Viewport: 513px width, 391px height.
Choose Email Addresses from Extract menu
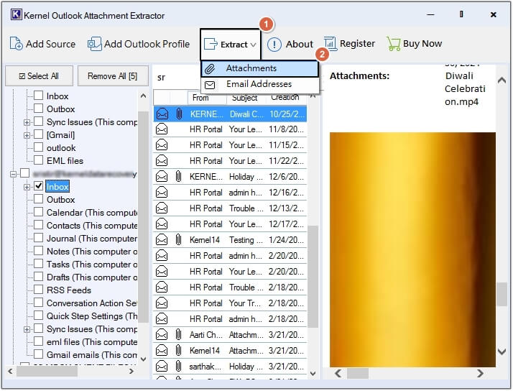[x=260, y=84]
